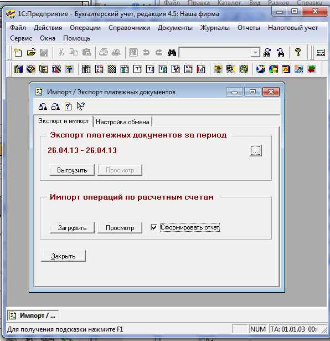
Task: Click the Выгрузить button
Action: coord(72,170)
